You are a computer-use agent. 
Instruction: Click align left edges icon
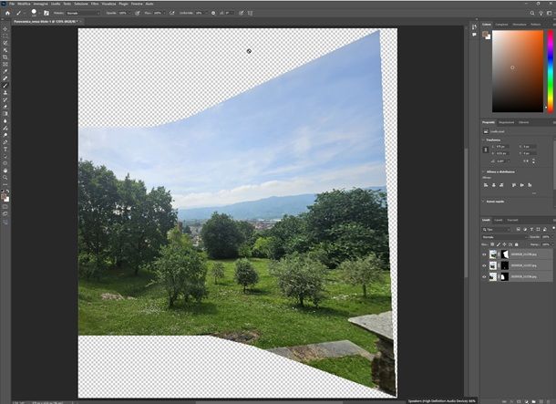click(x=486, y=185)
